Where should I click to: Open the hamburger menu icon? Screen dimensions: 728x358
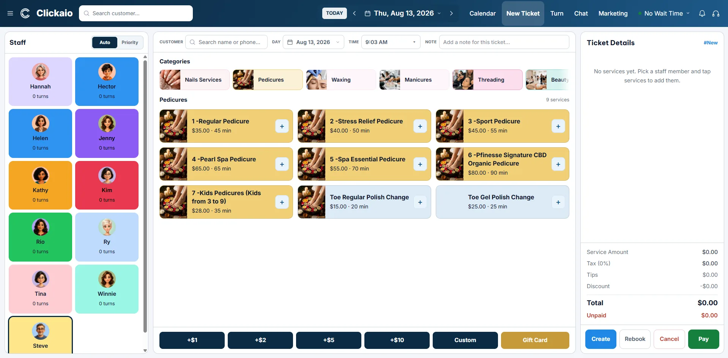click(10, 13)
